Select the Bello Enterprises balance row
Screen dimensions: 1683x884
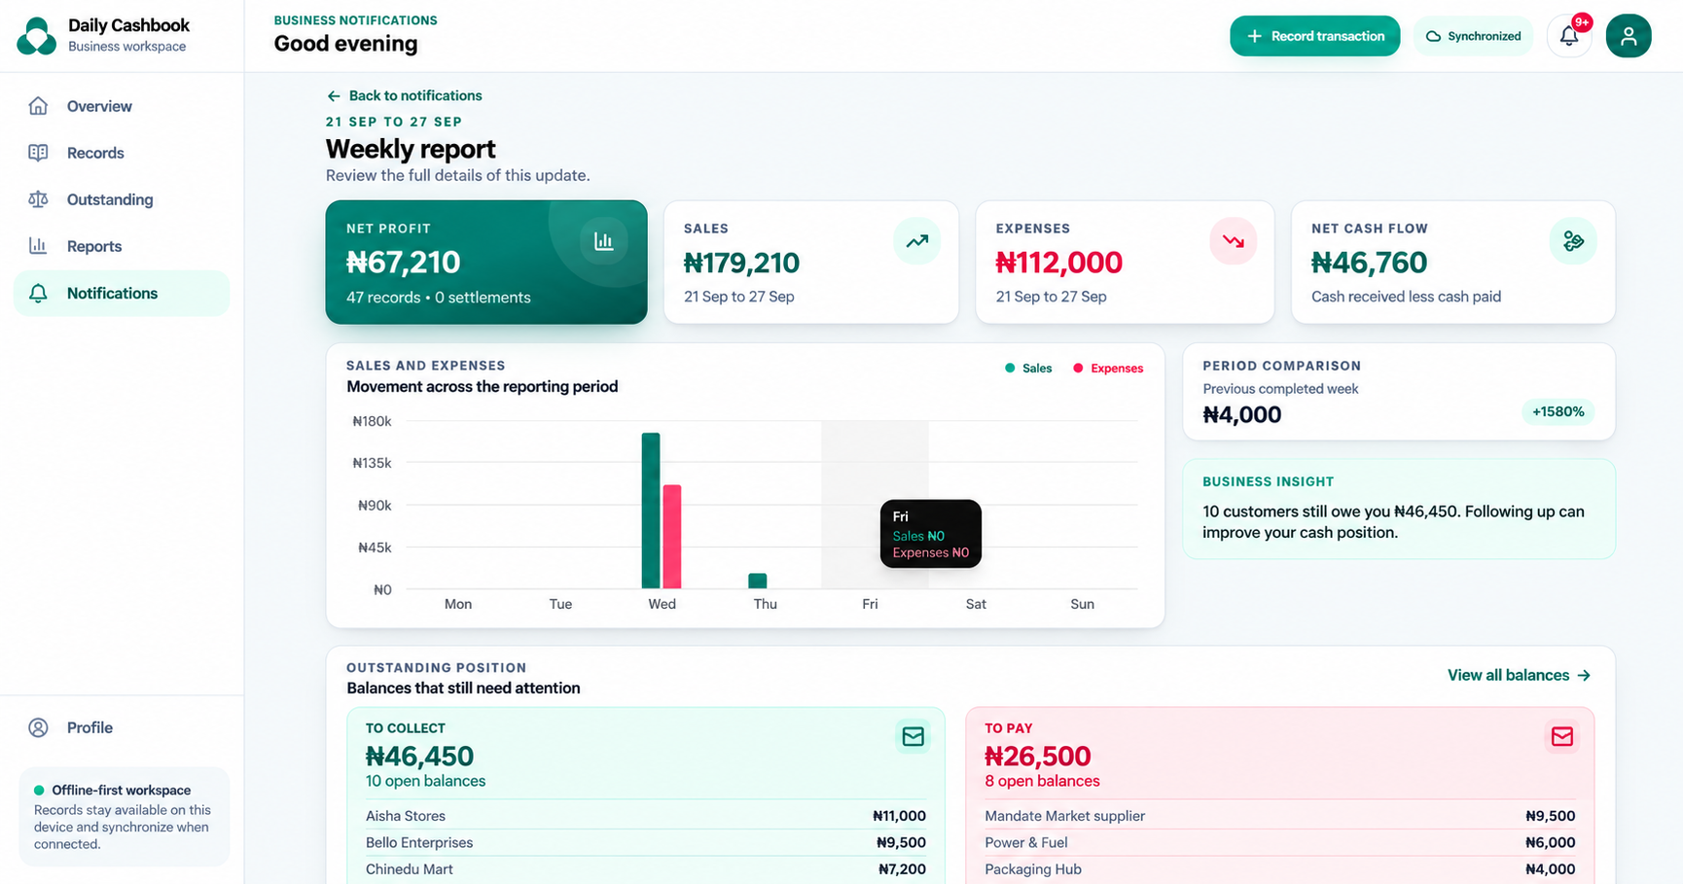coord(645,842)
